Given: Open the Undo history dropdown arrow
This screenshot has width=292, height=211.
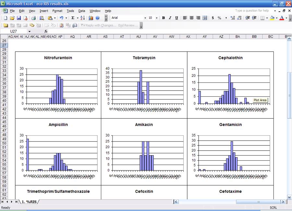Looking at the screenshot, I should (66, 18).
